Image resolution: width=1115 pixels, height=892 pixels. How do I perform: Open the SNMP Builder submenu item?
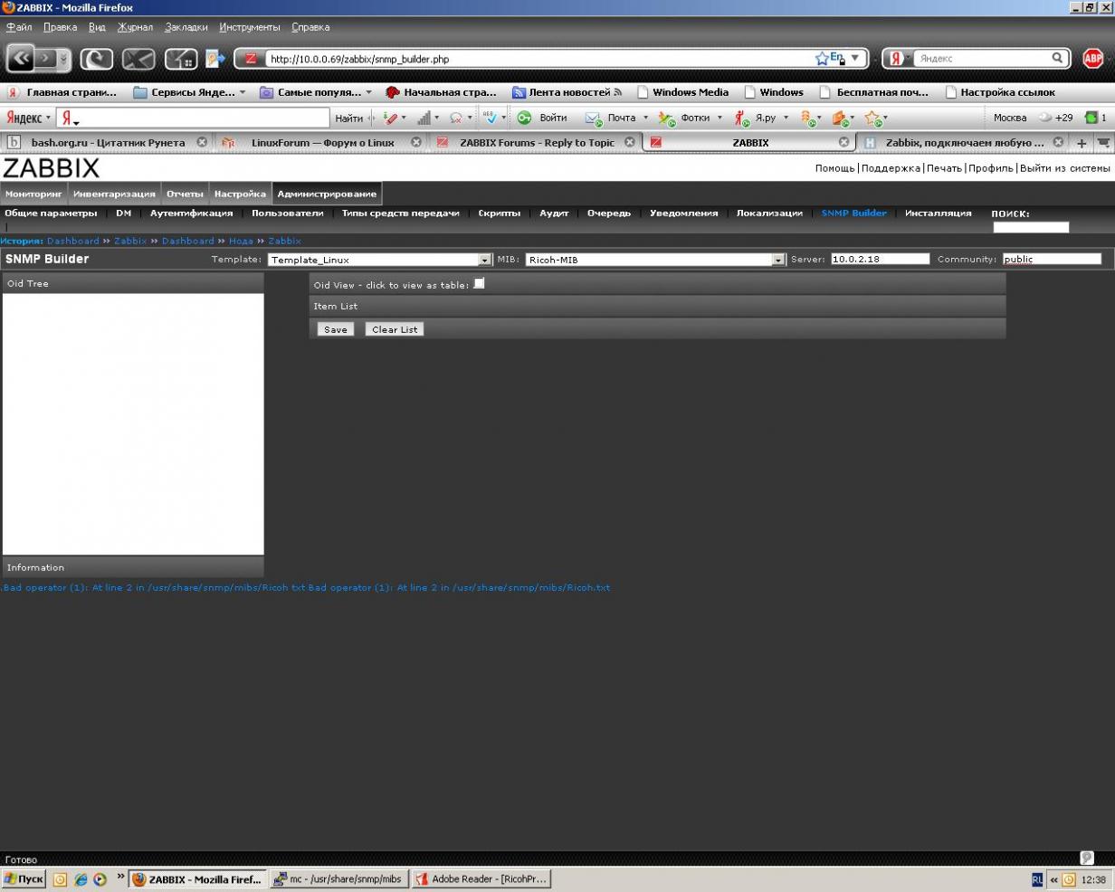click(853, 214)
